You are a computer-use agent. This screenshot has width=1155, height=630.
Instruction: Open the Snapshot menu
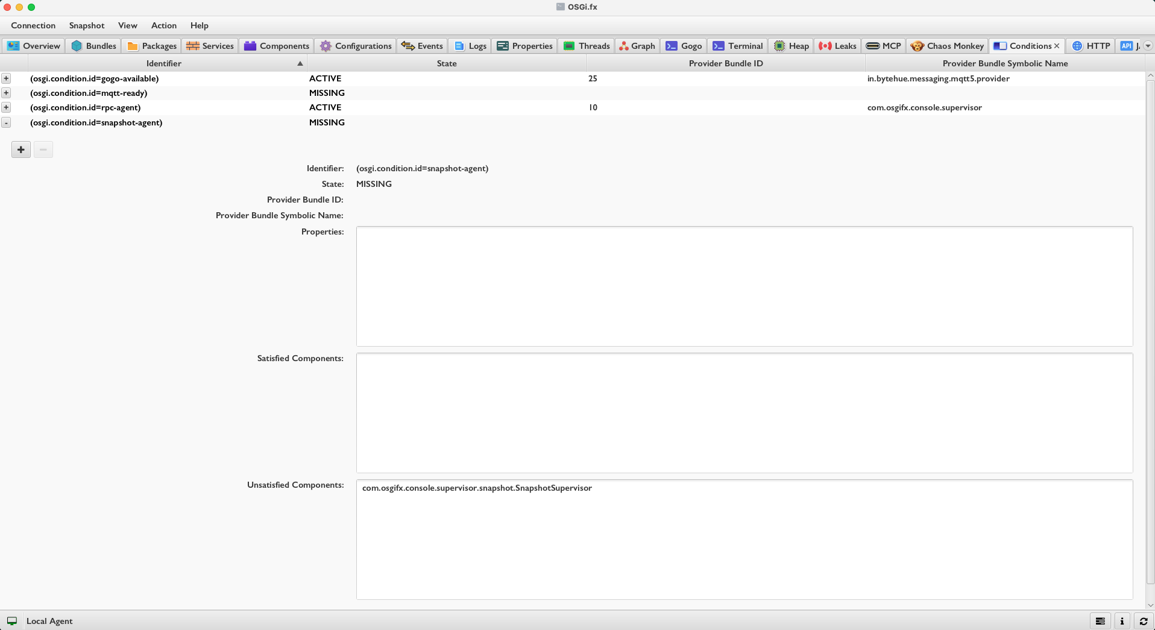coord(86,25)
